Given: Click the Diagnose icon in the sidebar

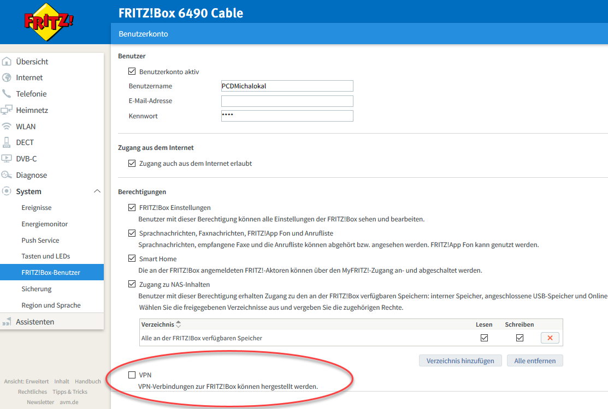Looking at the screenshot, I should [7, 175].
